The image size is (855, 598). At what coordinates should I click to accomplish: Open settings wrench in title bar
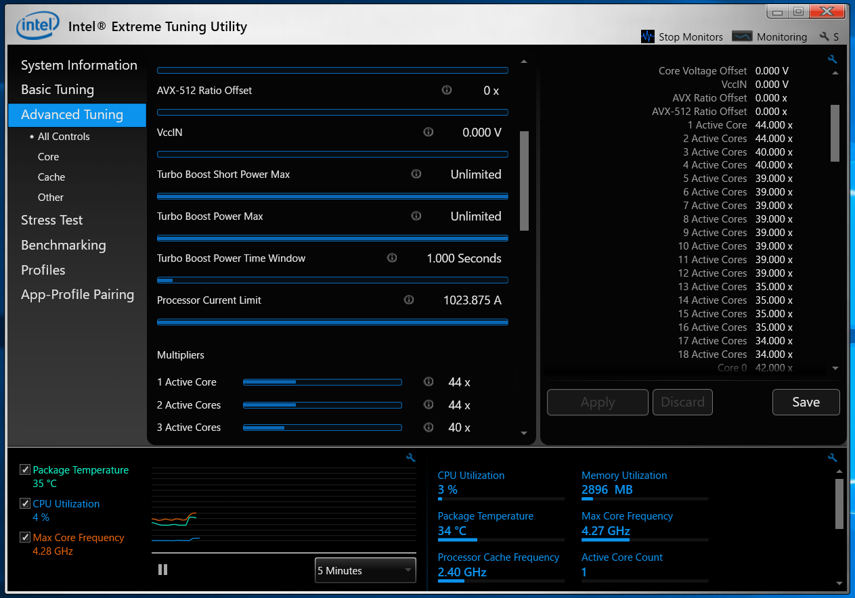click(x=824, y=37)
